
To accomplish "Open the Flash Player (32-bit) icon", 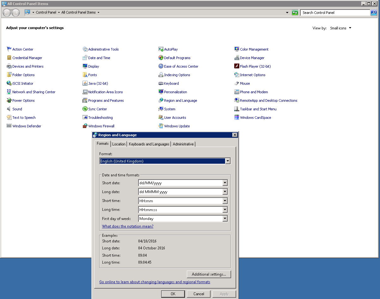I will (x=237, y=66).
